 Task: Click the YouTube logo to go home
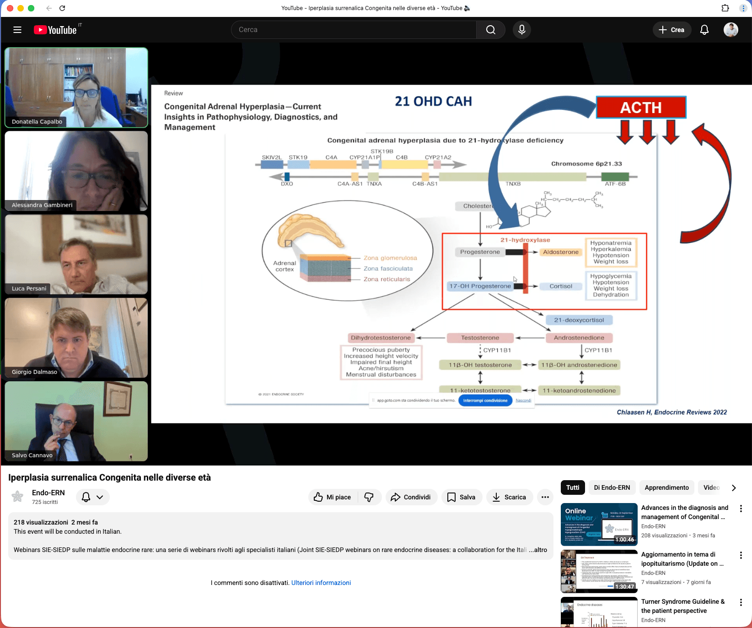point(55,30)
